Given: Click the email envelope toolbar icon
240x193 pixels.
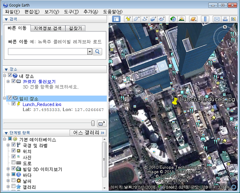Looking at the screenshot, I should coord(217,19).
